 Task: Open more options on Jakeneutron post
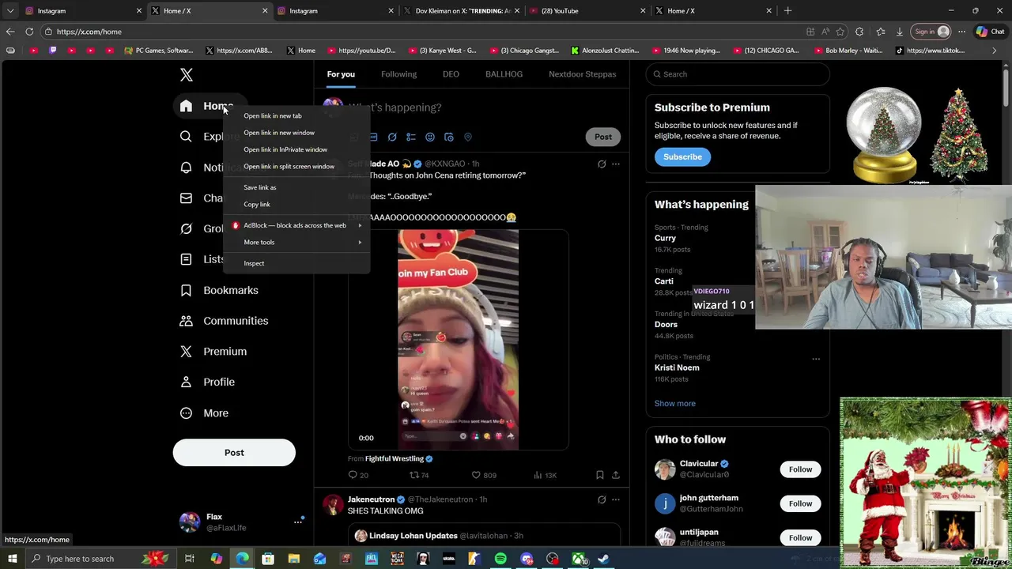pos(616,499)
